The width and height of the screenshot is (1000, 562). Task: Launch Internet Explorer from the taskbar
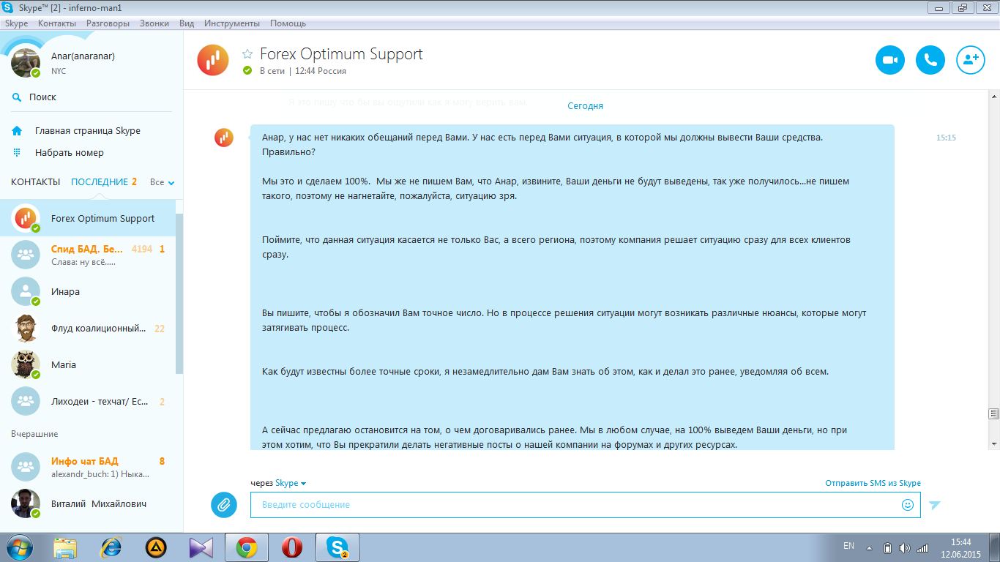click(x=111, y=547)
